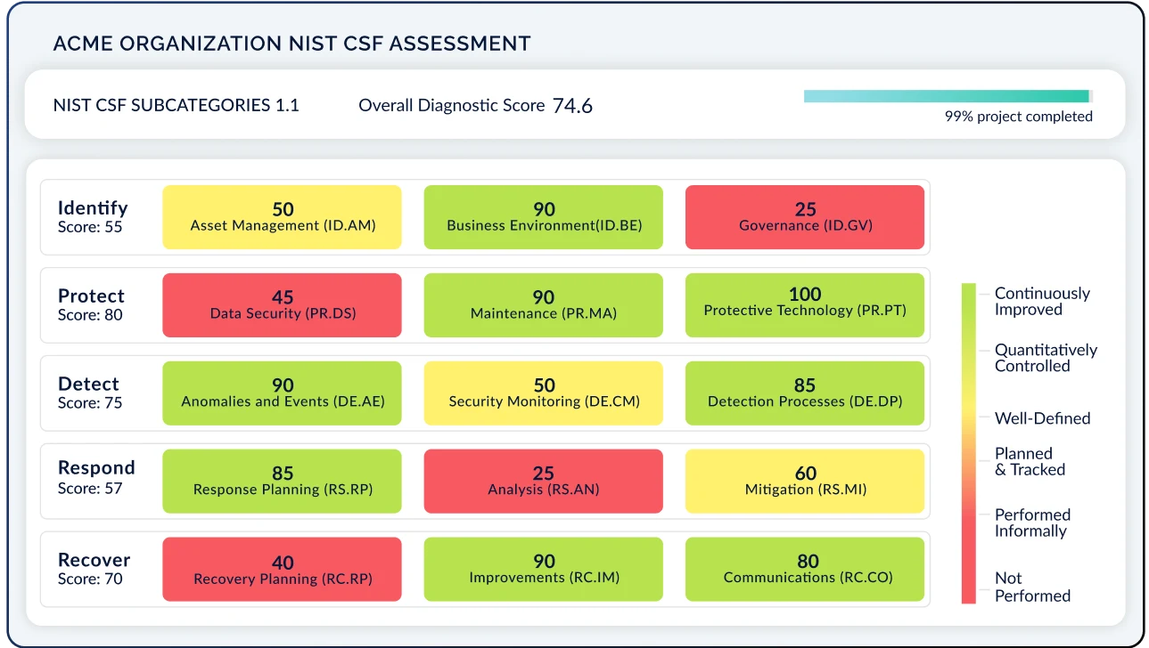Select the Communications (RC.CO) card
The image size is (1149, 648).
click(x=805, y=570)
